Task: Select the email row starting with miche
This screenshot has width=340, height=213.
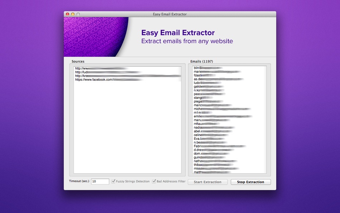Action: pyautogui.click(x=229, y=109)
